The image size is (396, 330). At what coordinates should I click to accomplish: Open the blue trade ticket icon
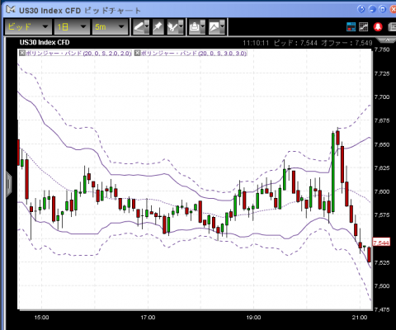351,26
